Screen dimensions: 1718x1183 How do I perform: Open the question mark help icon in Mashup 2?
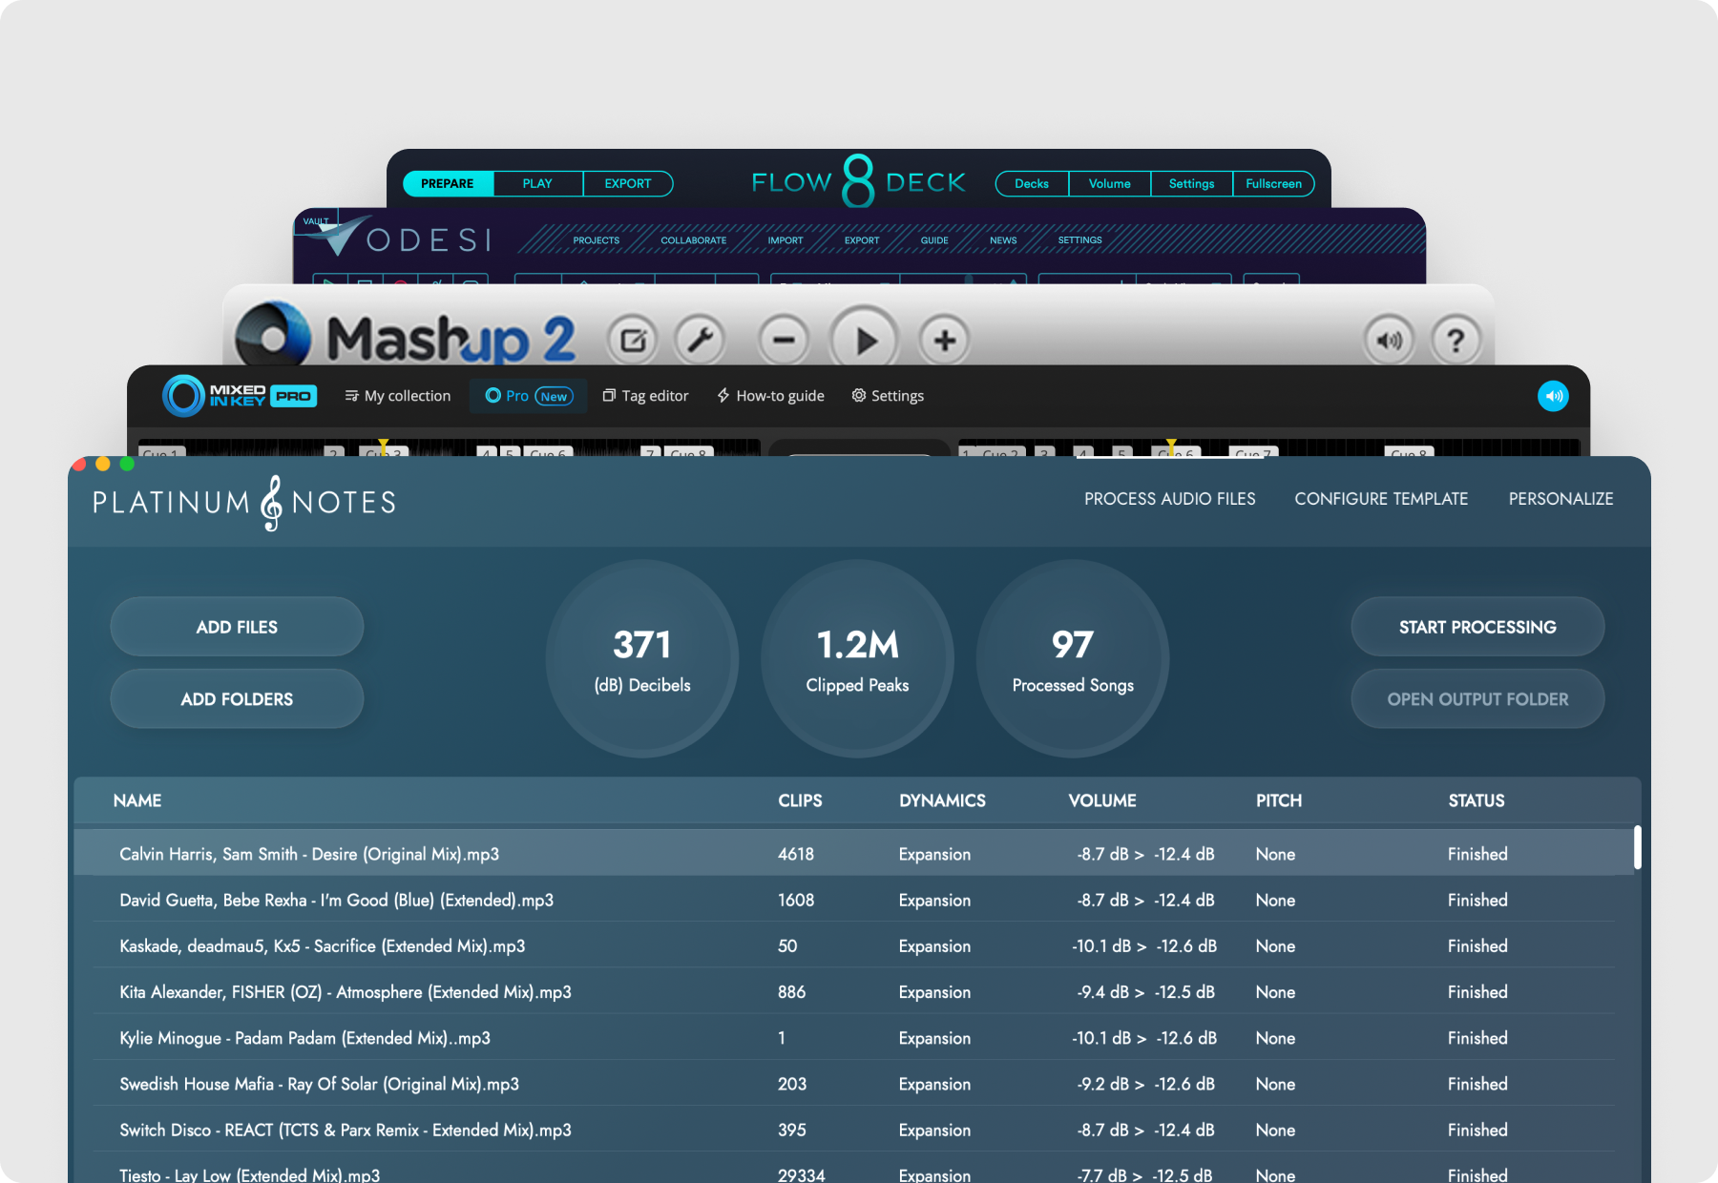[1456, 341]
